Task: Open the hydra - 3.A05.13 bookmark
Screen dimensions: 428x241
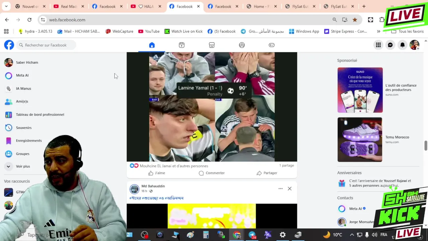Action: tap(35, 31)
